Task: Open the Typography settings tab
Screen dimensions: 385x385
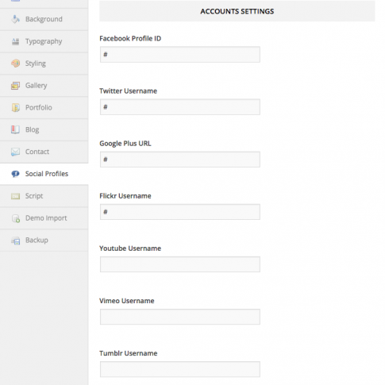Action: point(44,41)
